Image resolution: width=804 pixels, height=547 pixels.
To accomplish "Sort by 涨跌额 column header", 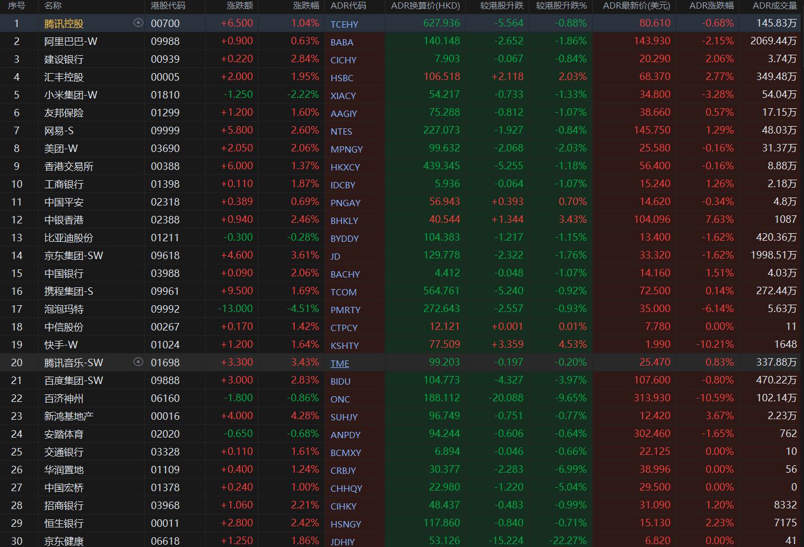I will tap(240, 6).
